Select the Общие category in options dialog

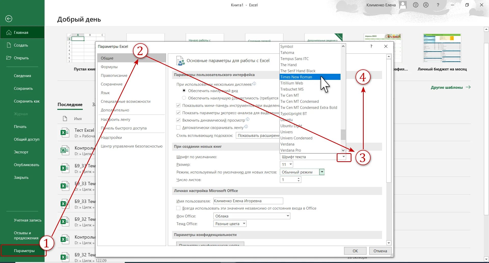[132, 58]
